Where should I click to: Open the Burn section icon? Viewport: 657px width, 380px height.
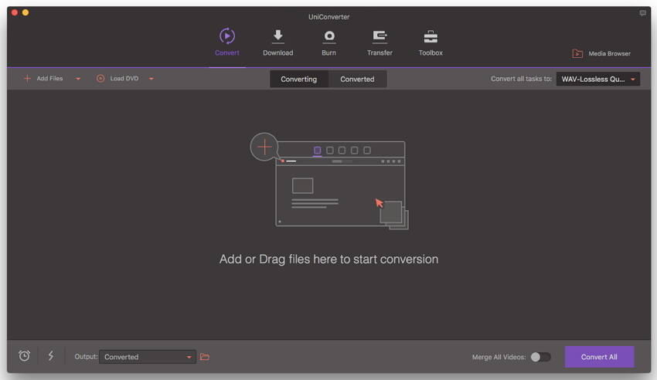point(329,37)
